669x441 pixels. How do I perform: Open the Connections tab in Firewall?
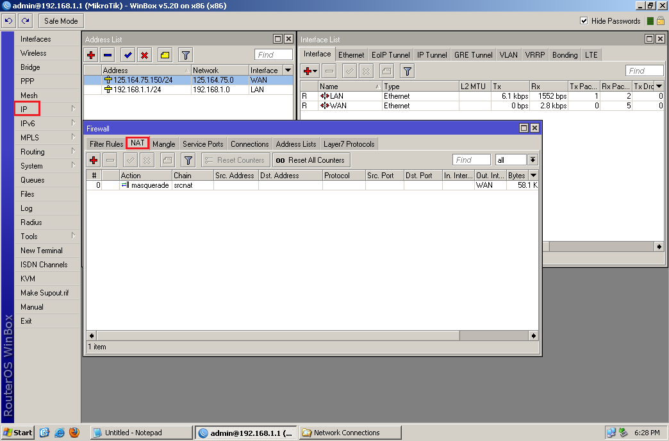click(250, 144)
